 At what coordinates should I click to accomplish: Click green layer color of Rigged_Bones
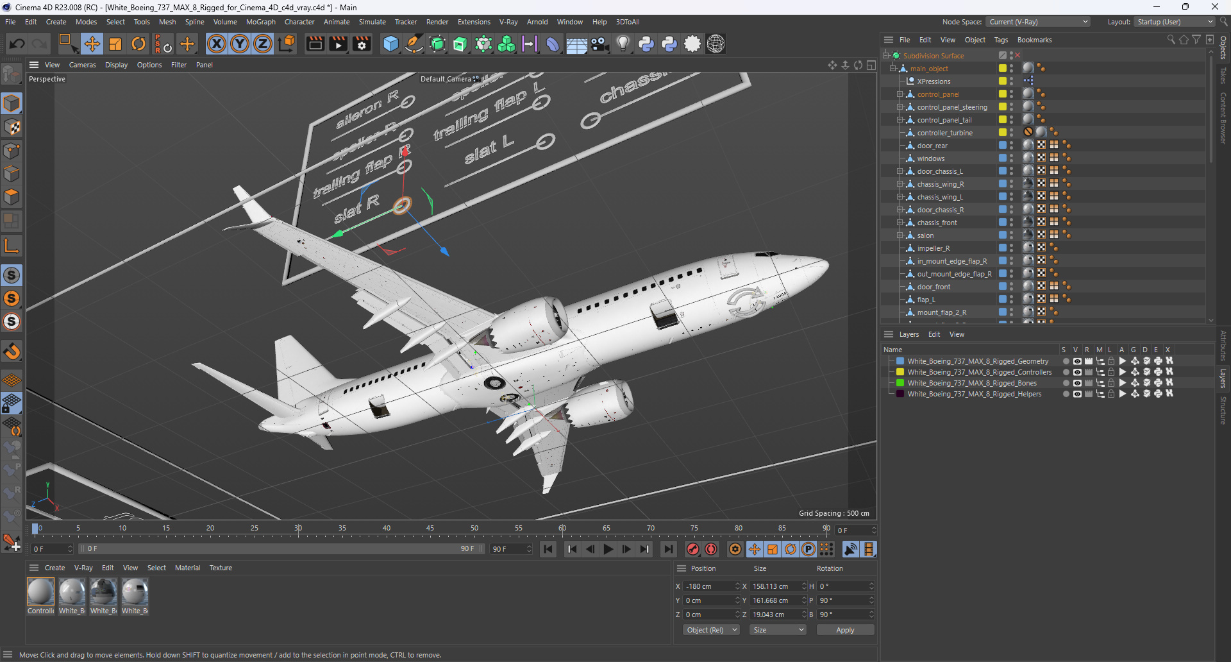pos(900,383)
